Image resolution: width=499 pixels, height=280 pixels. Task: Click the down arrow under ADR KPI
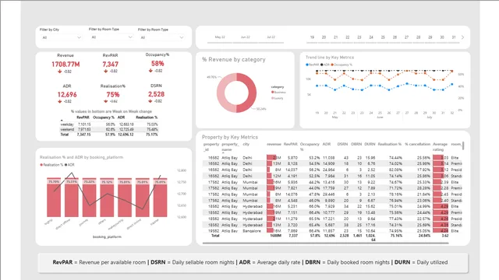click(x=59, y=101)
